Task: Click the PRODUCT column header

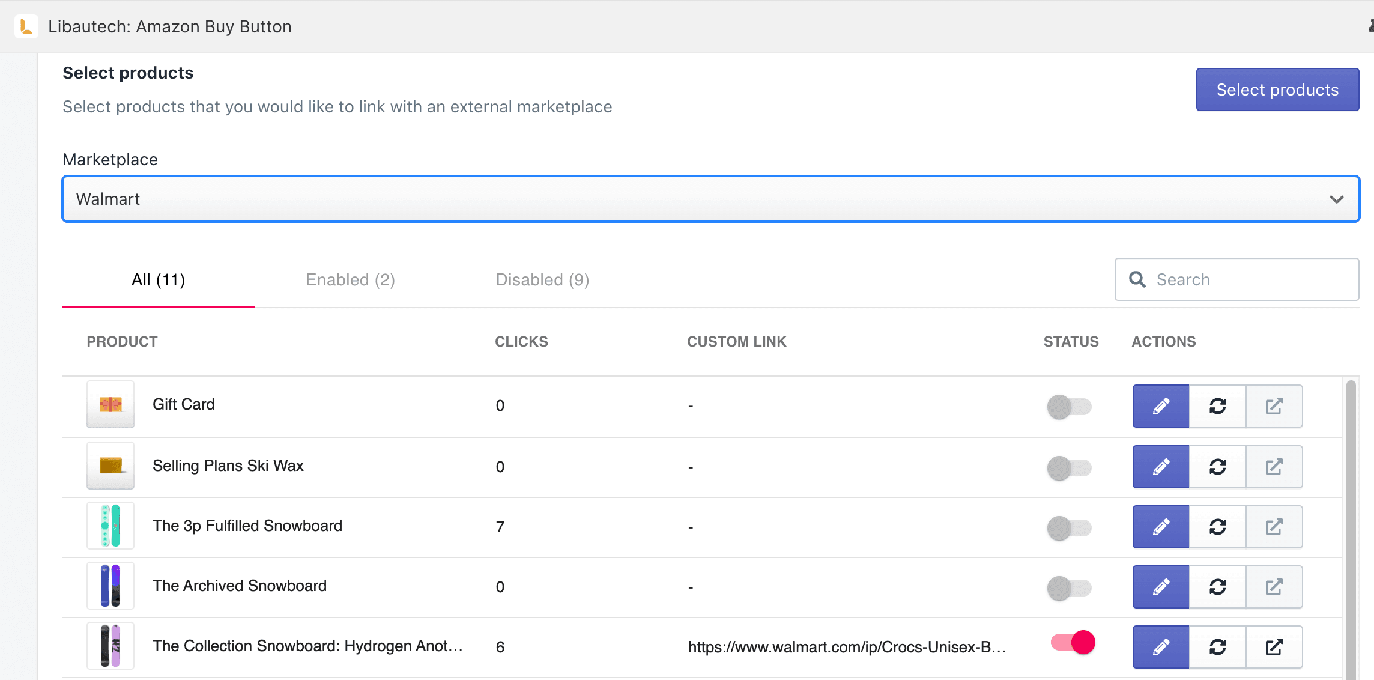Action: coord(122,342)
